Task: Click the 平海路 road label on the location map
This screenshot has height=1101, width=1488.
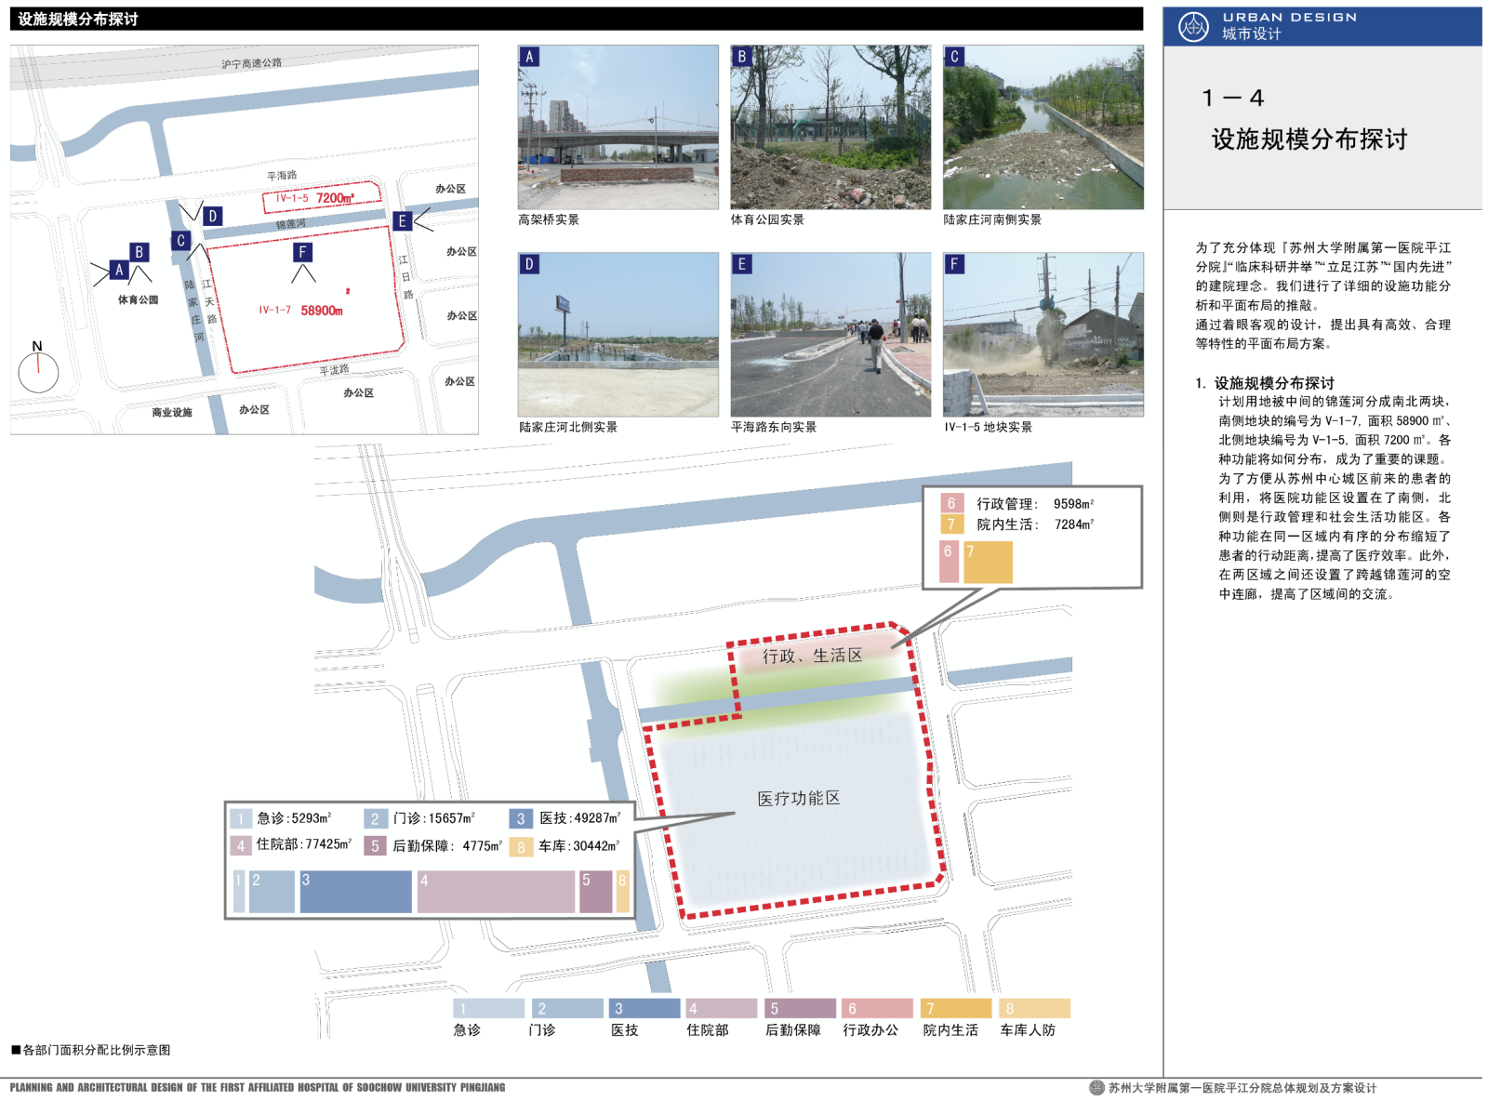Action: [x=282, y=176]
